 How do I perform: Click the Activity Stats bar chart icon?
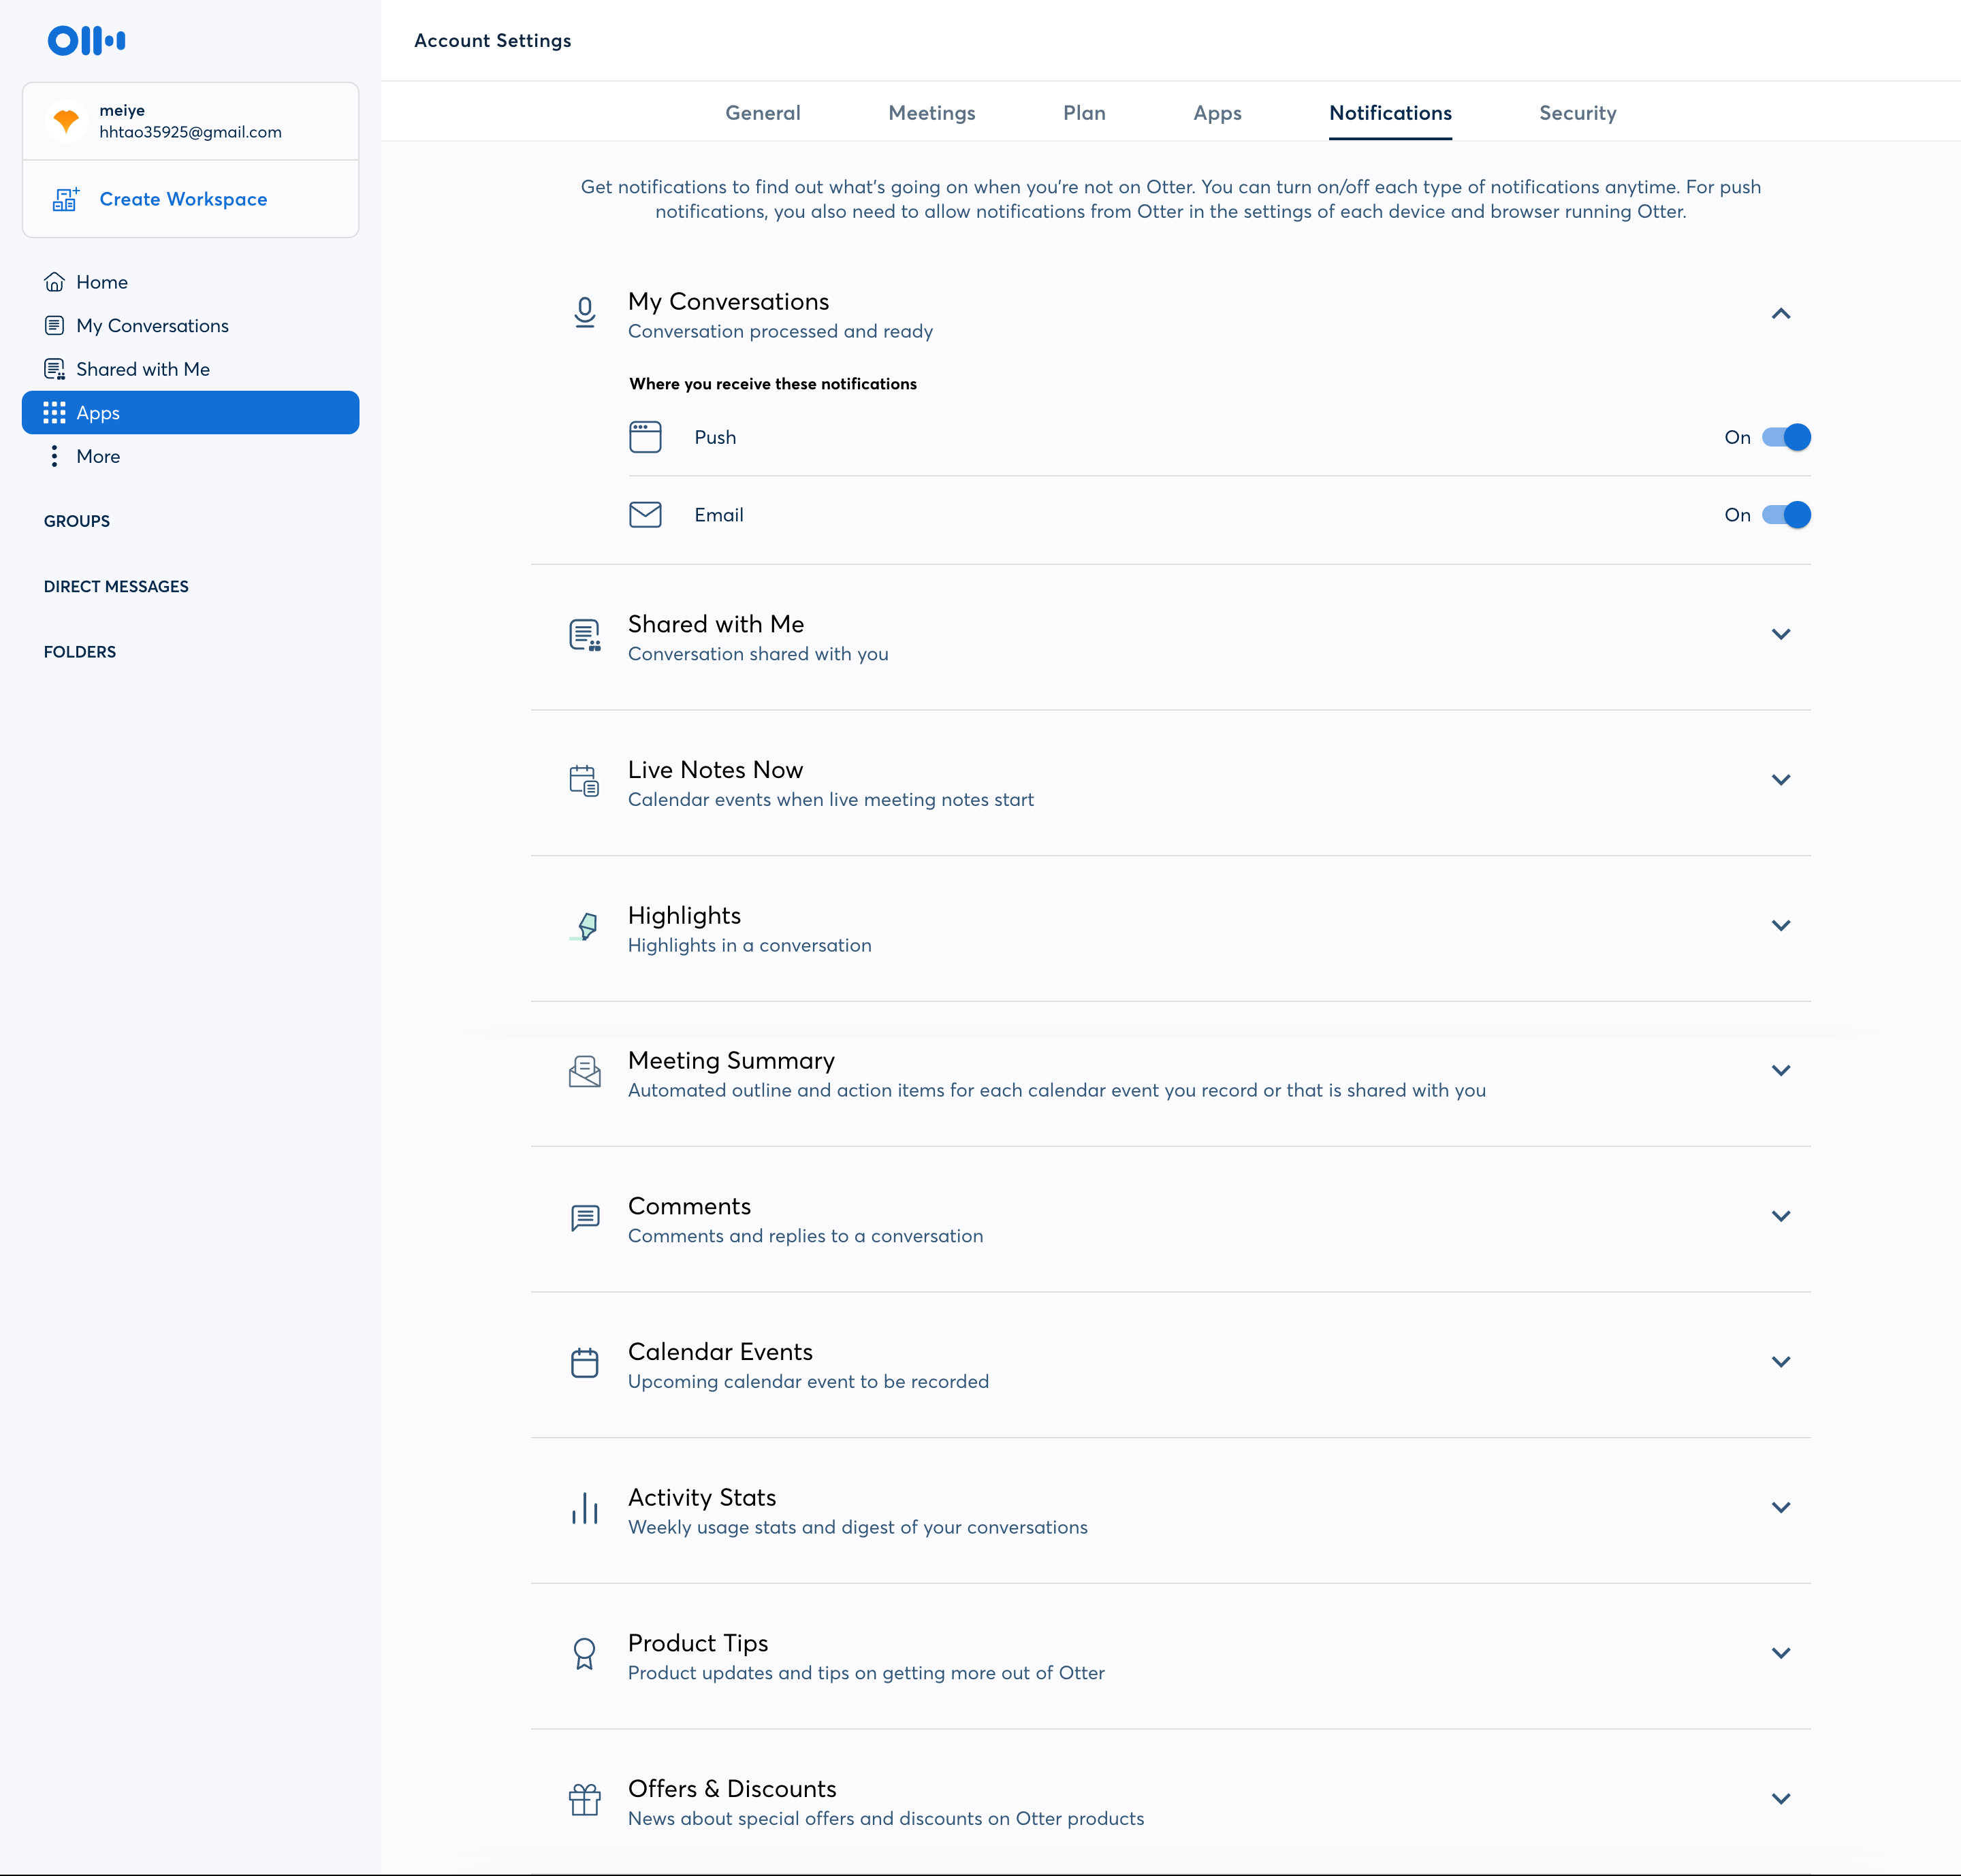click(586, 1509)
